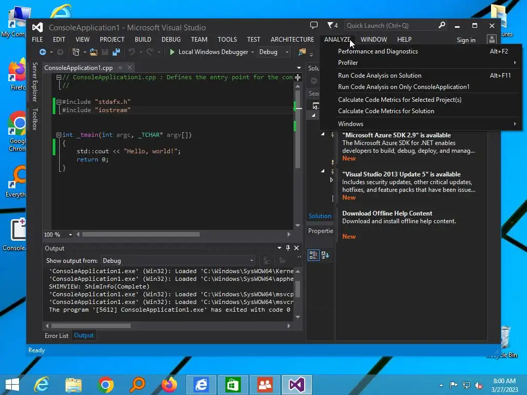Open Visual Studio 2013 Update 5 notification
Viewport: 527px width, 395px height.
coord(401,174)
